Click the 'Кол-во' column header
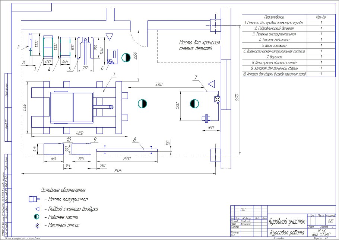Viewport: 339px width, 240px height. click(x=321, y=17)
